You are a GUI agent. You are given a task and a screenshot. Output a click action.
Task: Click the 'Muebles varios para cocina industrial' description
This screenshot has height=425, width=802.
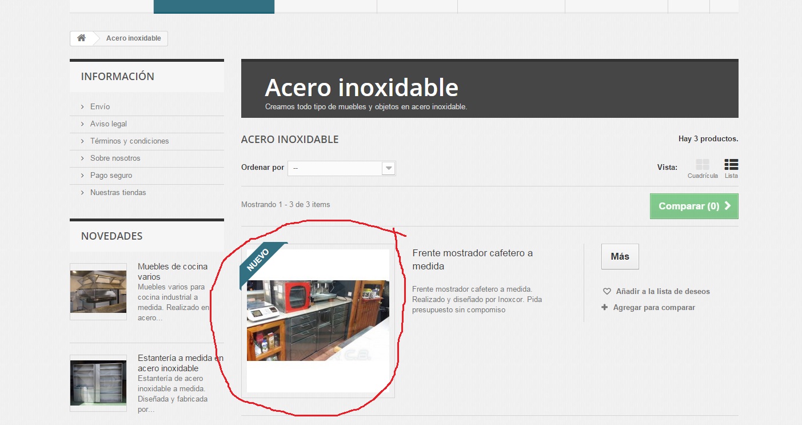tap(174, 302)
